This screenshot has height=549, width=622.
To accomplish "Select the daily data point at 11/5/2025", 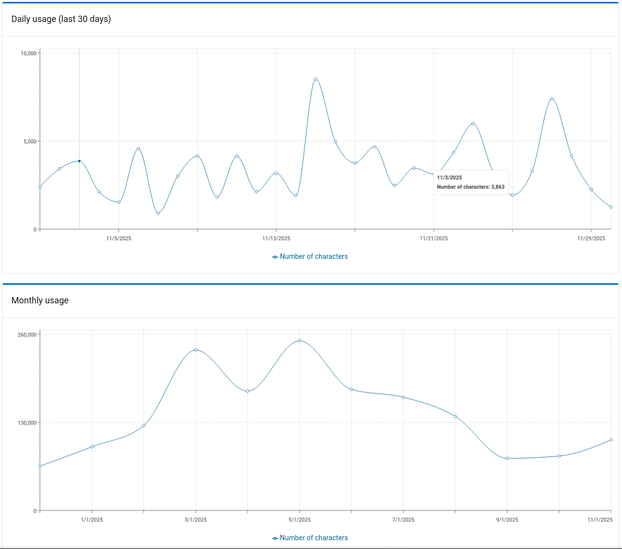I will (x=118, y=202).
